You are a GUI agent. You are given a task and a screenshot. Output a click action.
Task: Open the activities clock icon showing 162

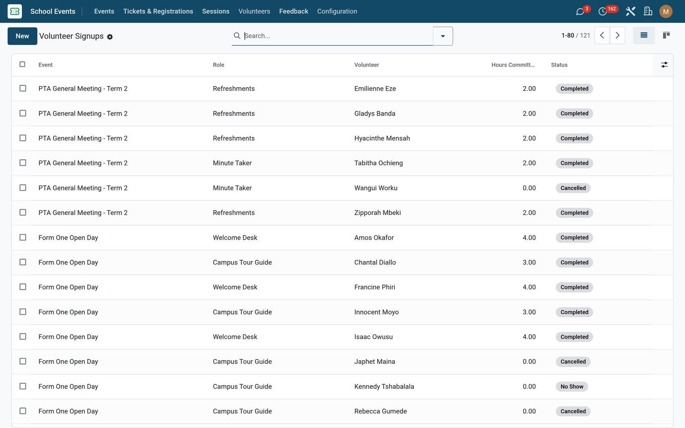point(603,12)
